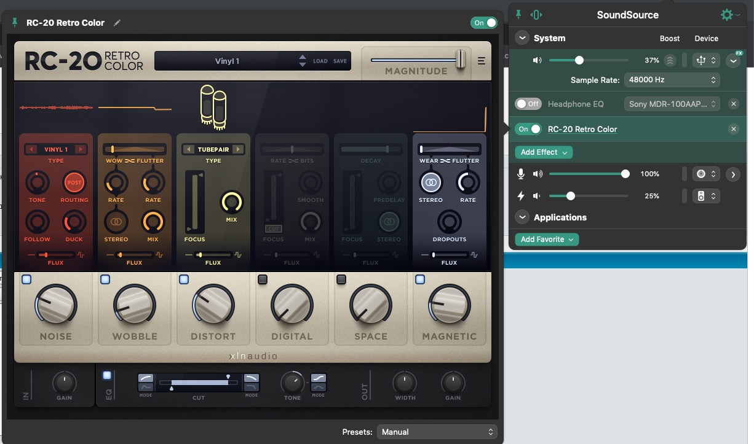Open the input device dropdown on microphone row
The height and width of the screenshot is (444, 754).
coord(705,174)
